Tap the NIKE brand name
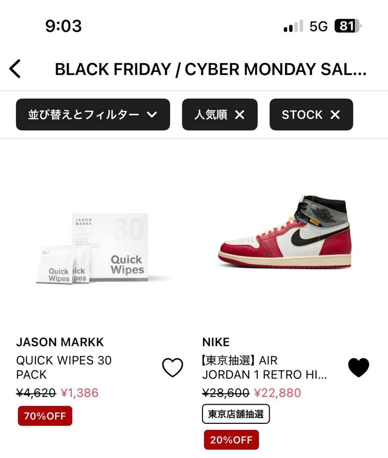The width and height of the screenshot is (388, 458). (x=216, y=342)
